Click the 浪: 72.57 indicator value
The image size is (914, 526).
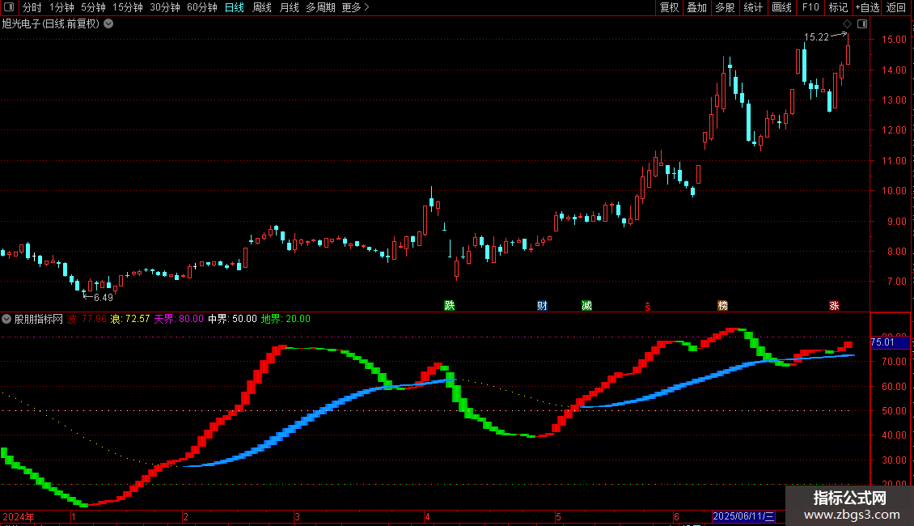[x=130, y=319]
